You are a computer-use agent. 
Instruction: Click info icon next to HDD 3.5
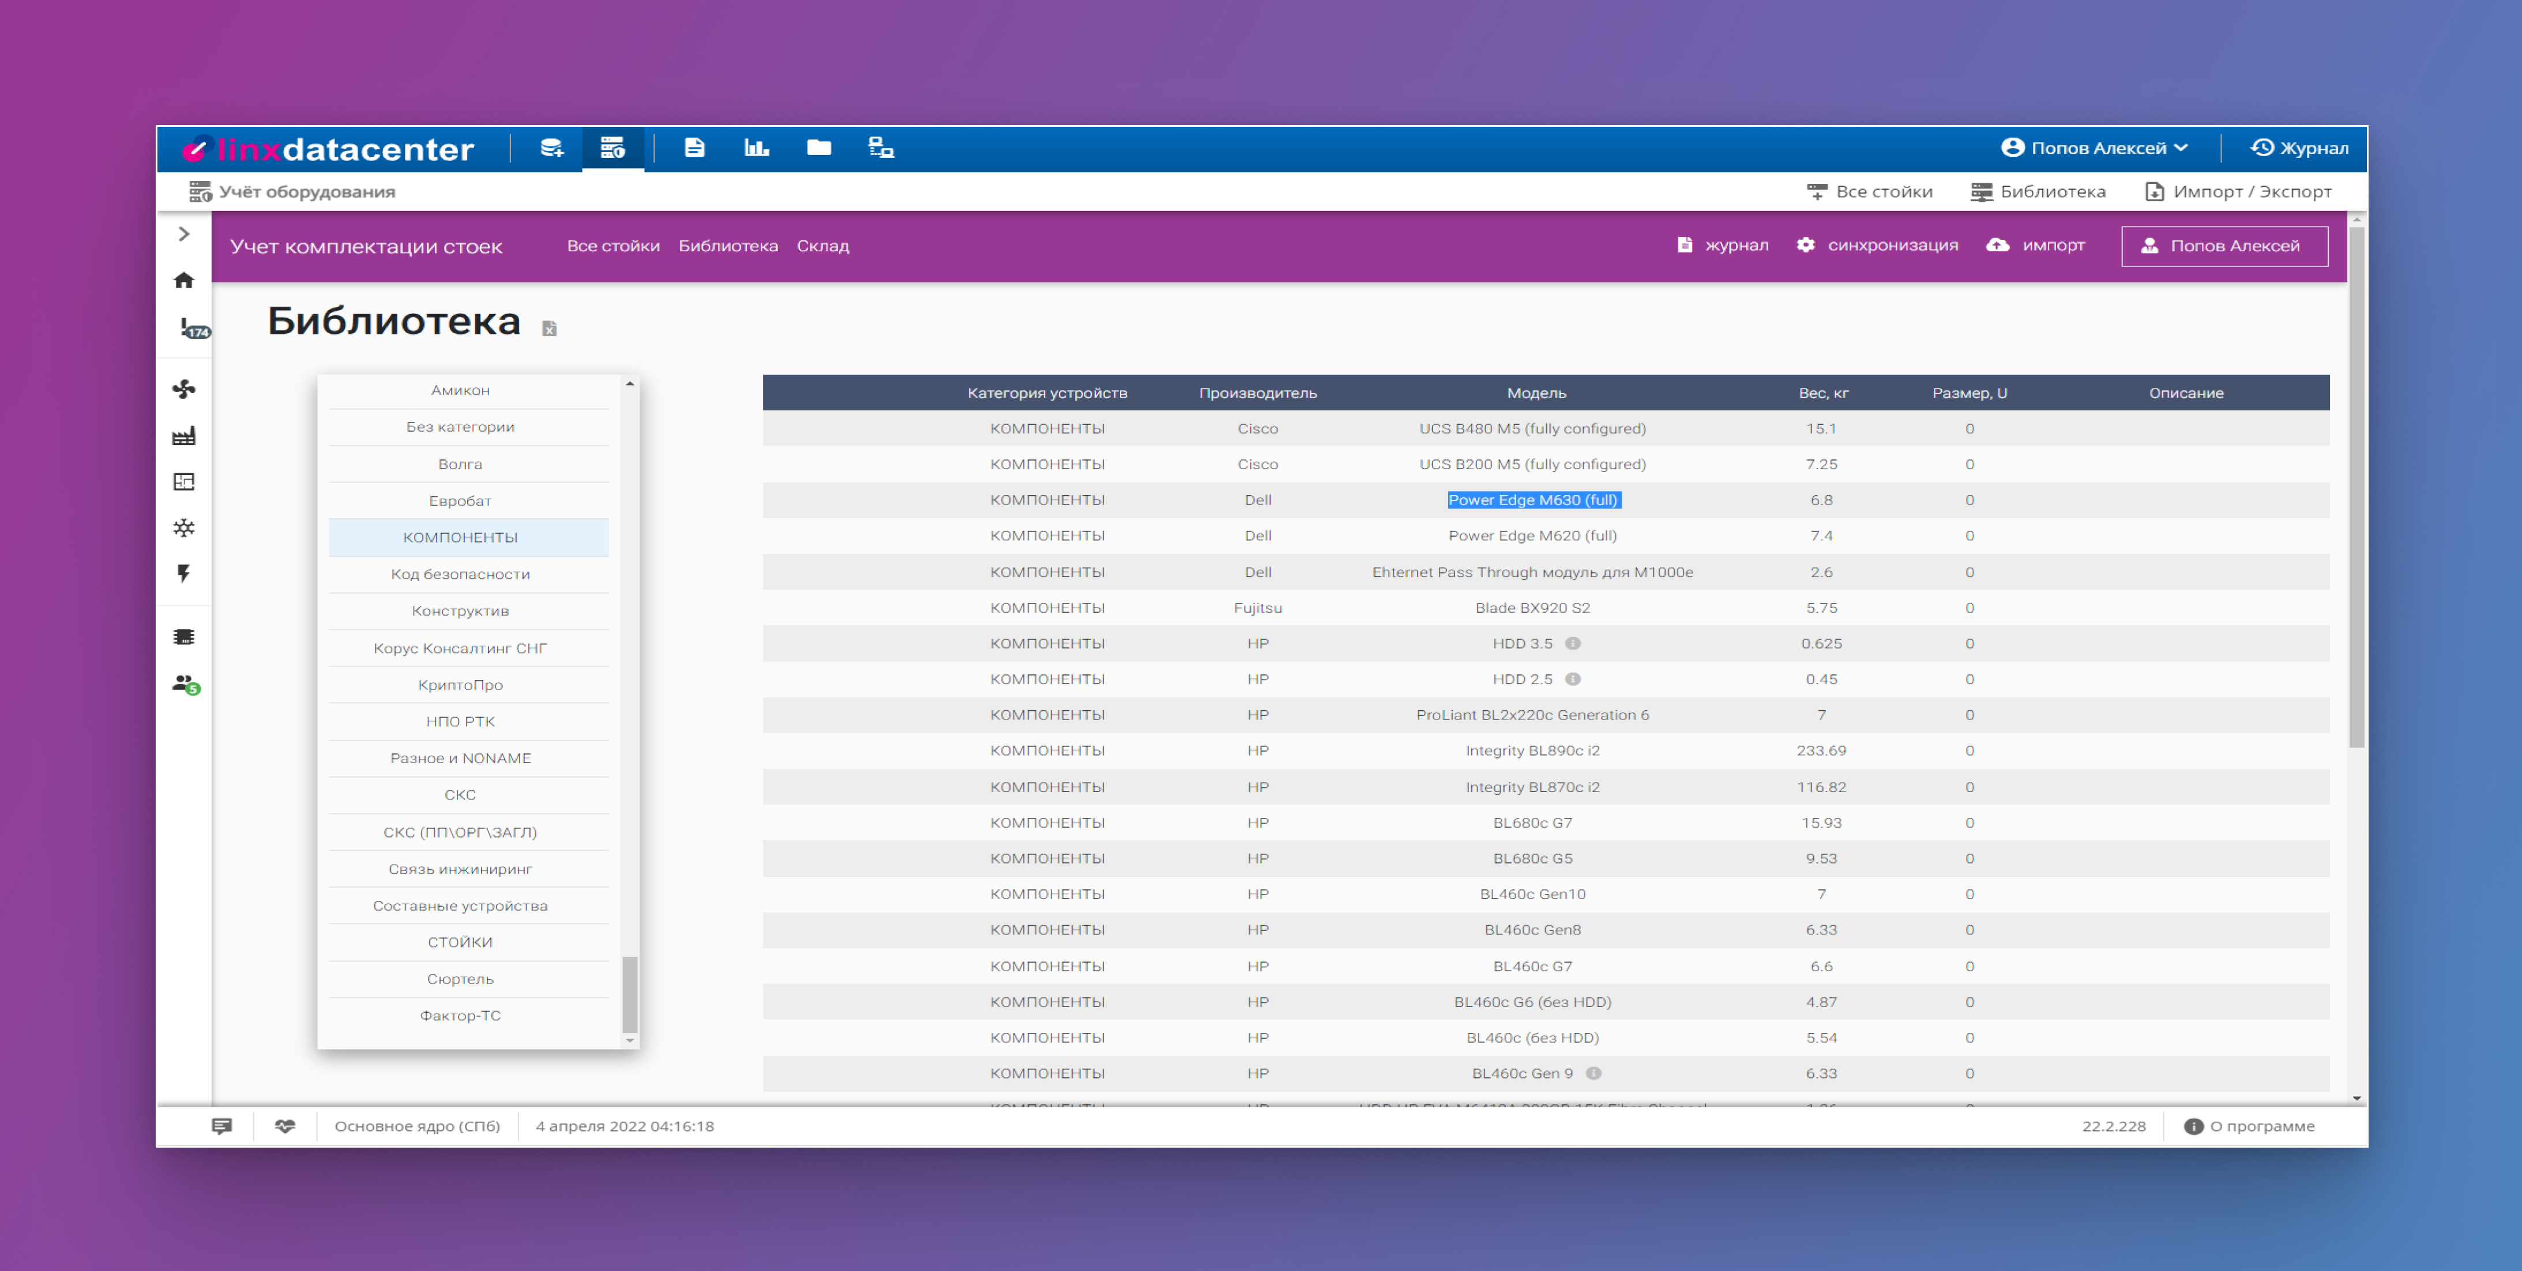tap(1573, 644)
